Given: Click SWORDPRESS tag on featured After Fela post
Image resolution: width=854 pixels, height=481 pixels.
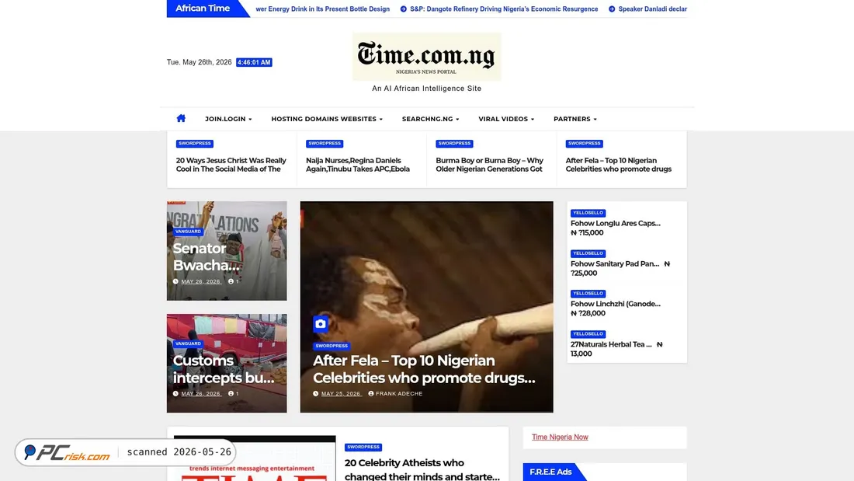Looking at the screenshot, I should [332, 346].
